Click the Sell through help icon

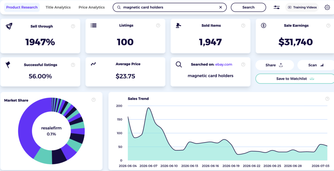point(73,26)
